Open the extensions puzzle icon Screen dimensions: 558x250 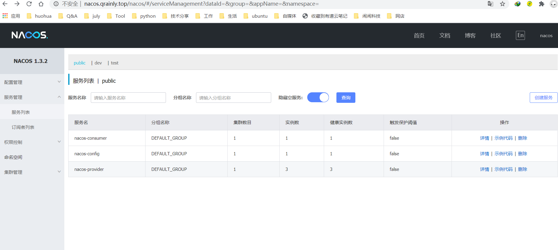541,4
